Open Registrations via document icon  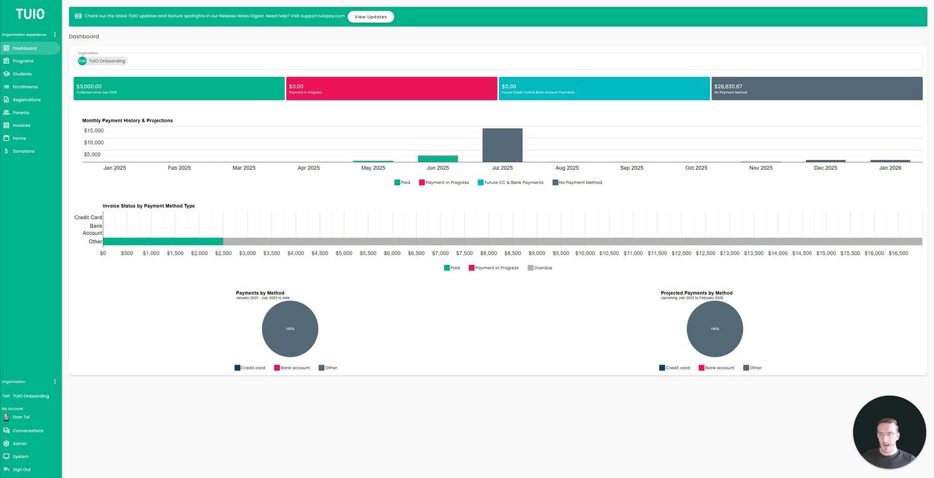pyautogui.click(x=6, y=100)
